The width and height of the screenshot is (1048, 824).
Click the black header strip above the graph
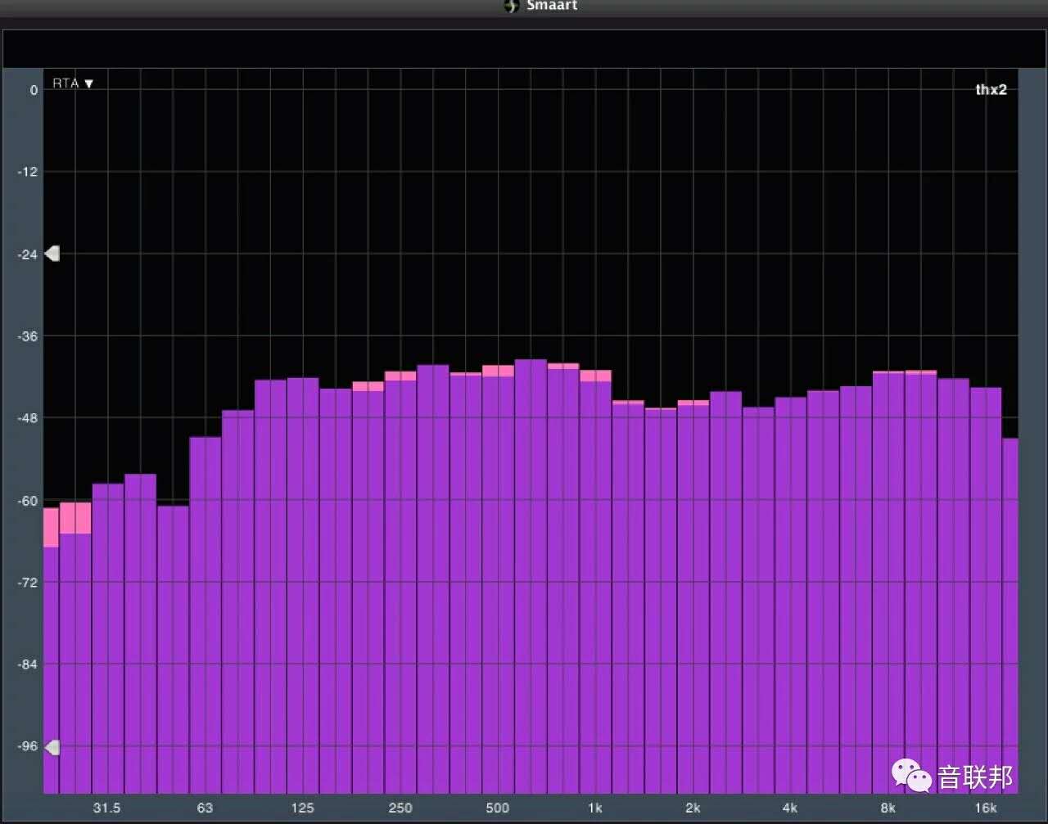524,49
